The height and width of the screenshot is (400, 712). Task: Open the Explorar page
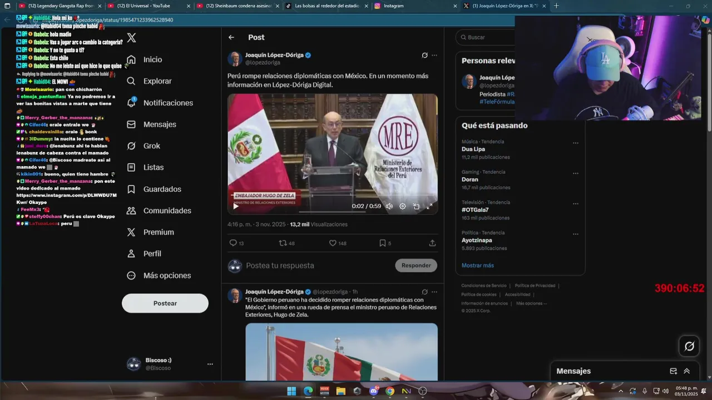[149, 81]
